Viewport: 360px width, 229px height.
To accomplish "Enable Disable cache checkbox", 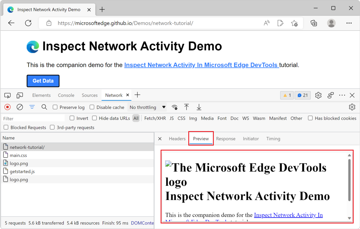I will [x=91, y=107].
